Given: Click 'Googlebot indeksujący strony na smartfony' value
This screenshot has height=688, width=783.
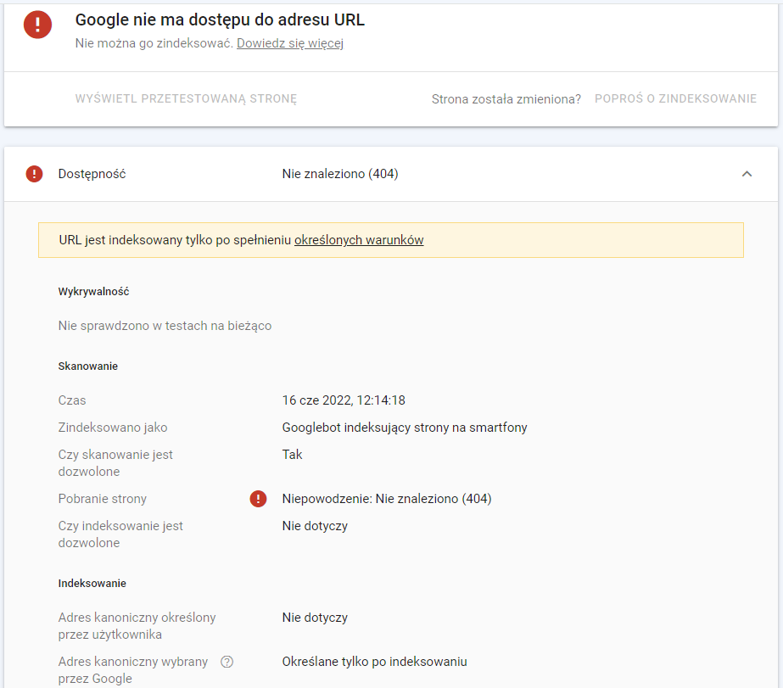Looking at the screenshot, I should 405,428.
